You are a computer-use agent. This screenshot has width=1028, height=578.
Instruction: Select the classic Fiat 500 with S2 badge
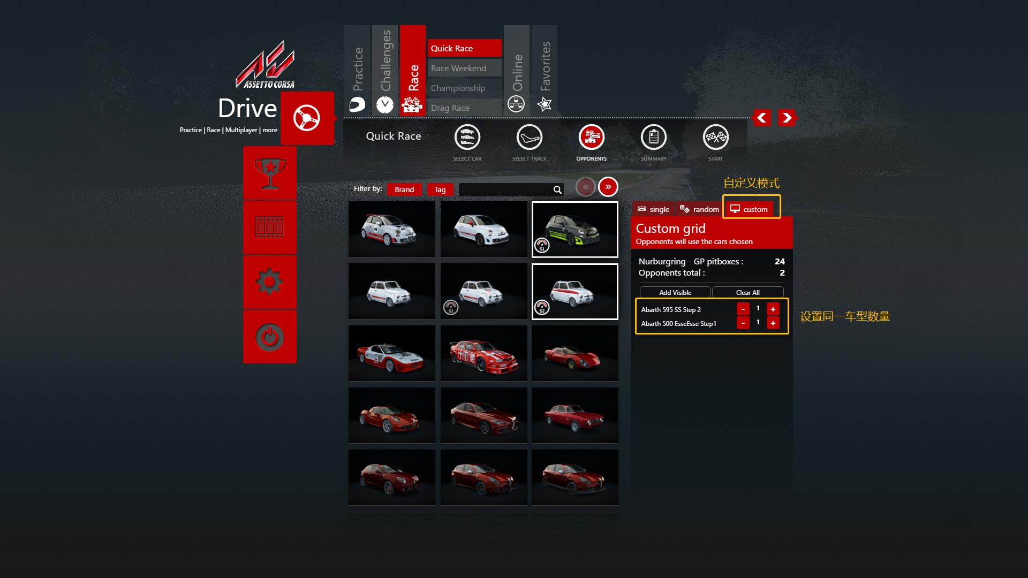575,291
